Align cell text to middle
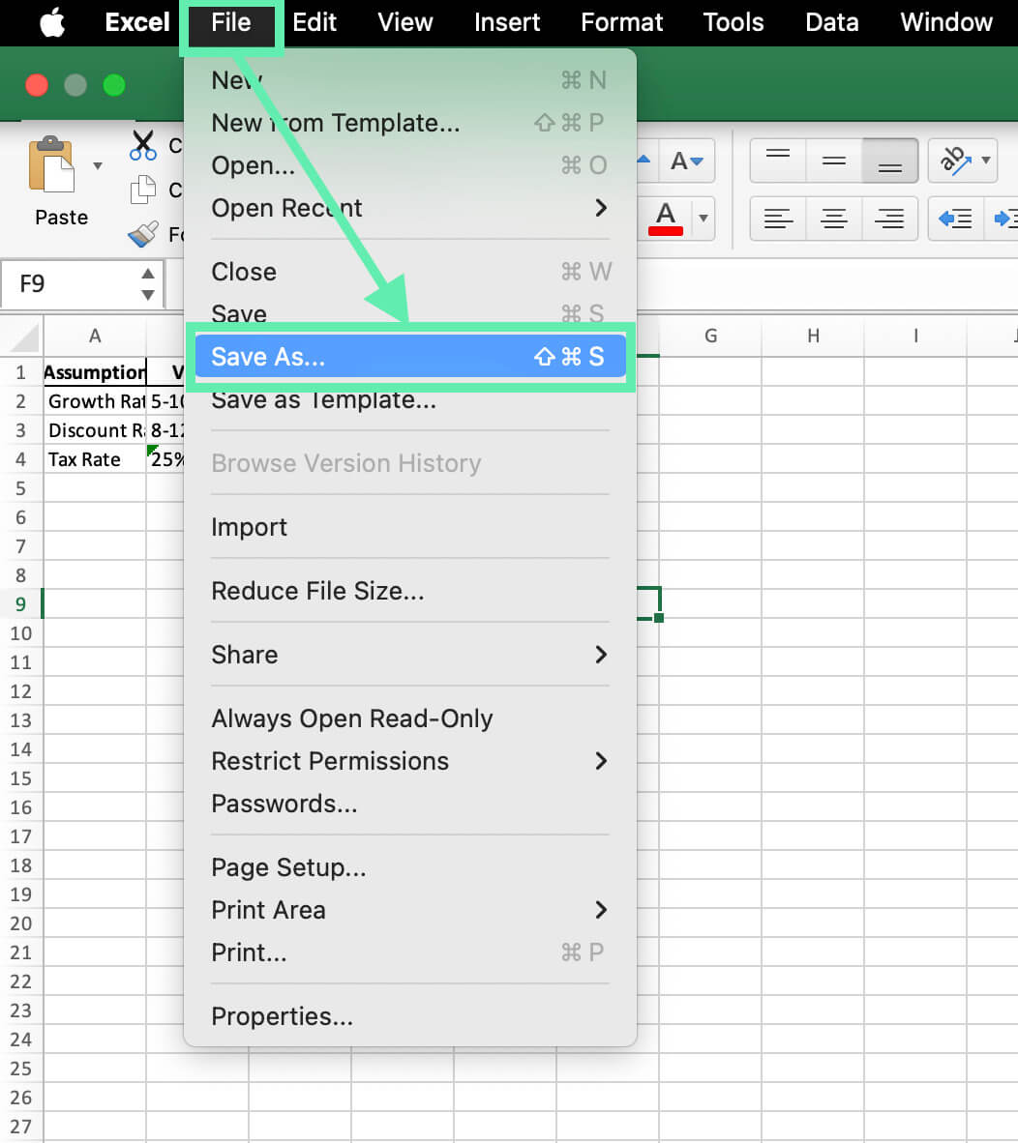Image resolution: width=1018 pixels, height=1143 pixels. [833, 161]
